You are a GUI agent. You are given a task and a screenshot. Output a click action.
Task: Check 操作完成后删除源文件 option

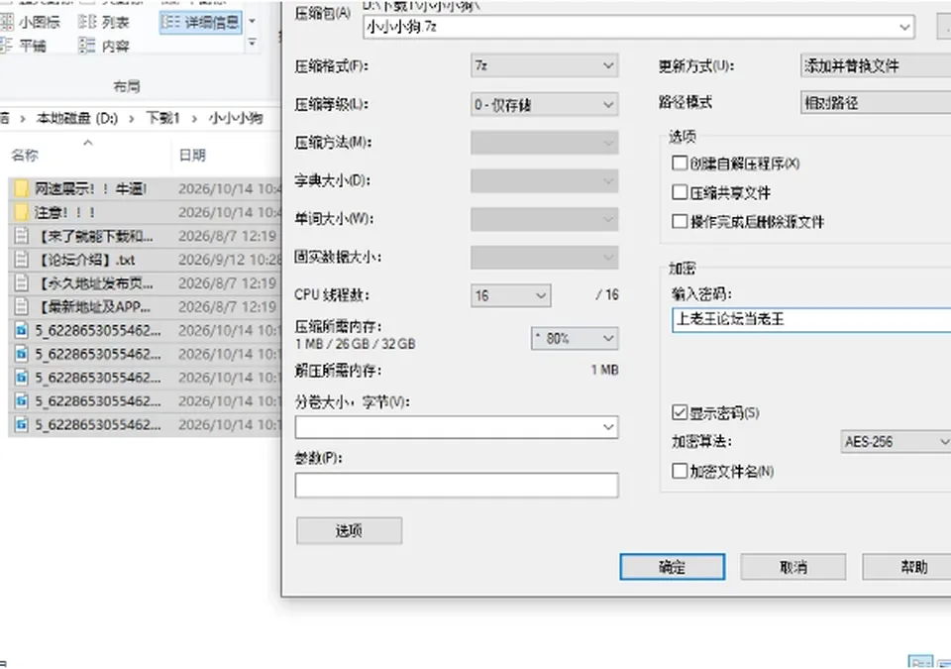pyautogui.click(x=680, y=222)
